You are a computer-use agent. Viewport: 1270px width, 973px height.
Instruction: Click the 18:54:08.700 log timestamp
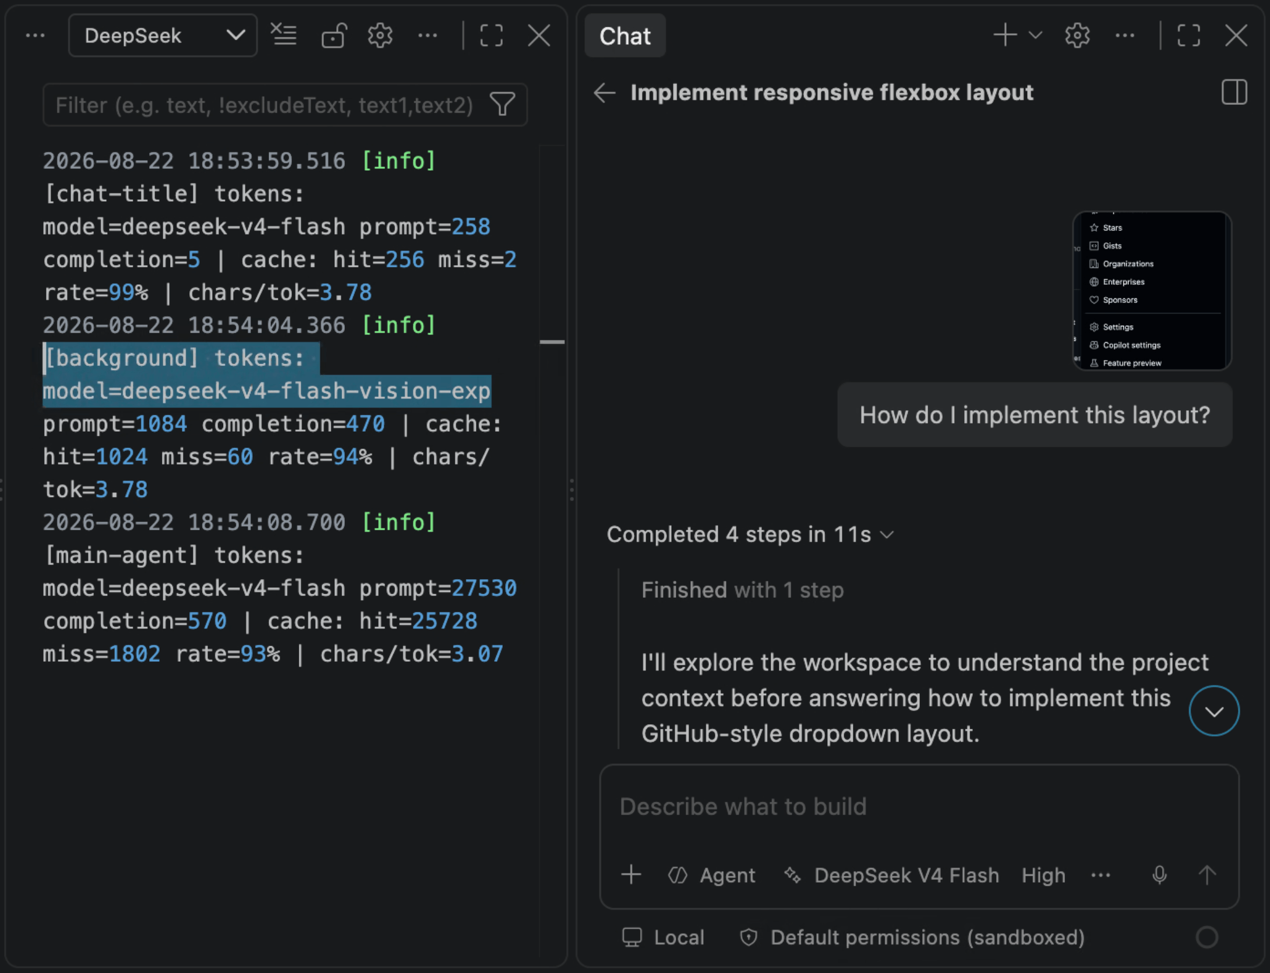194,522
